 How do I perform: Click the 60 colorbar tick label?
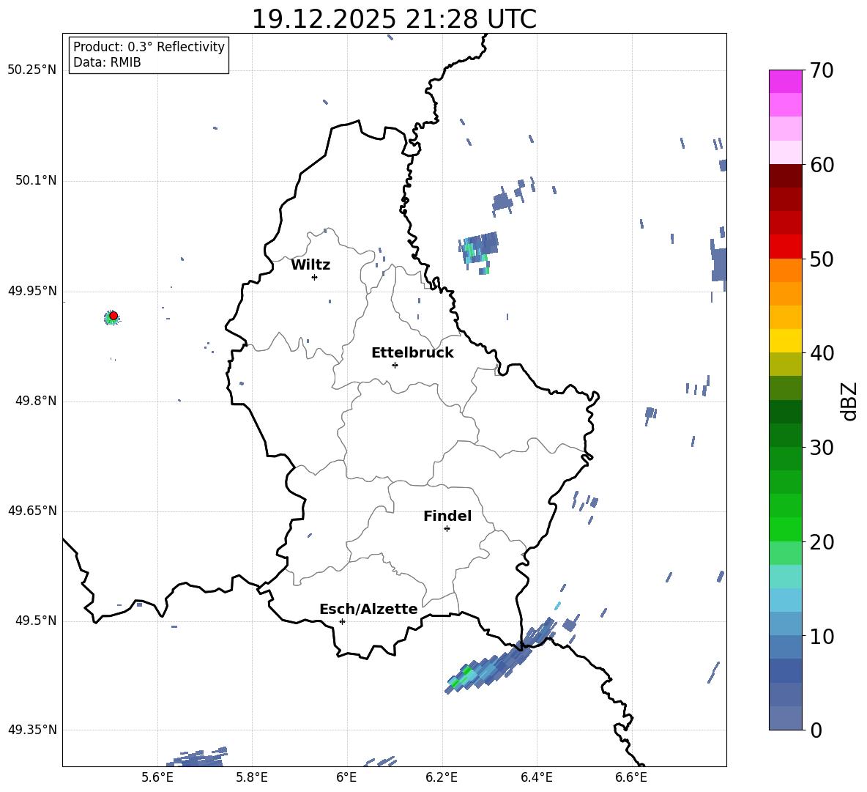pos(821,165)
